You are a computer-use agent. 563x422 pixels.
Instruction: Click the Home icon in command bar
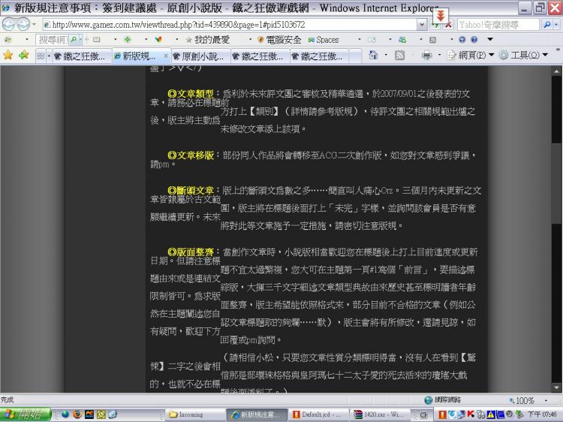(374, 56)
